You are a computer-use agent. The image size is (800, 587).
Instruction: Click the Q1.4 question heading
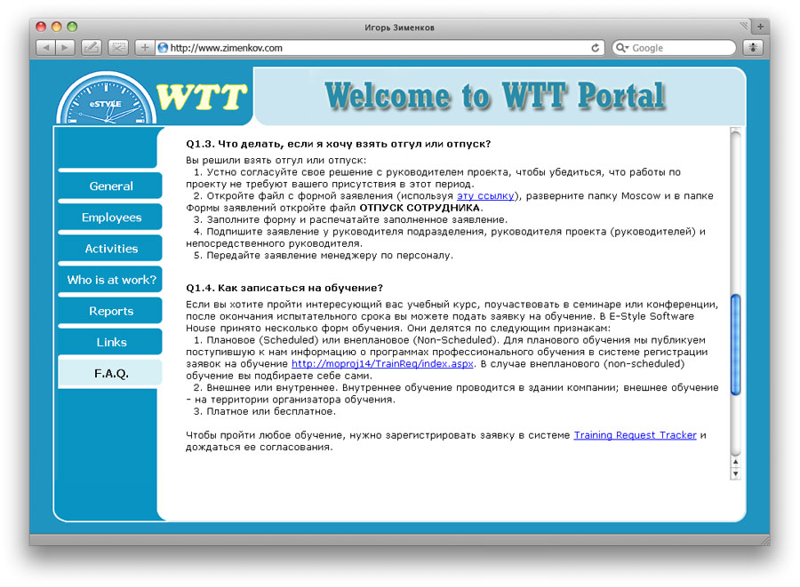[x=284, y=288]
